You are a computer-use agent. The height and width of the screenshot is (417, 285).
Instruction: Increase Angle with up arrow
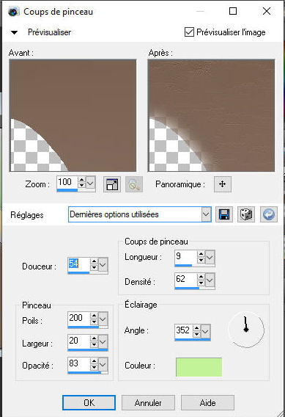click(x=196, y=328)
